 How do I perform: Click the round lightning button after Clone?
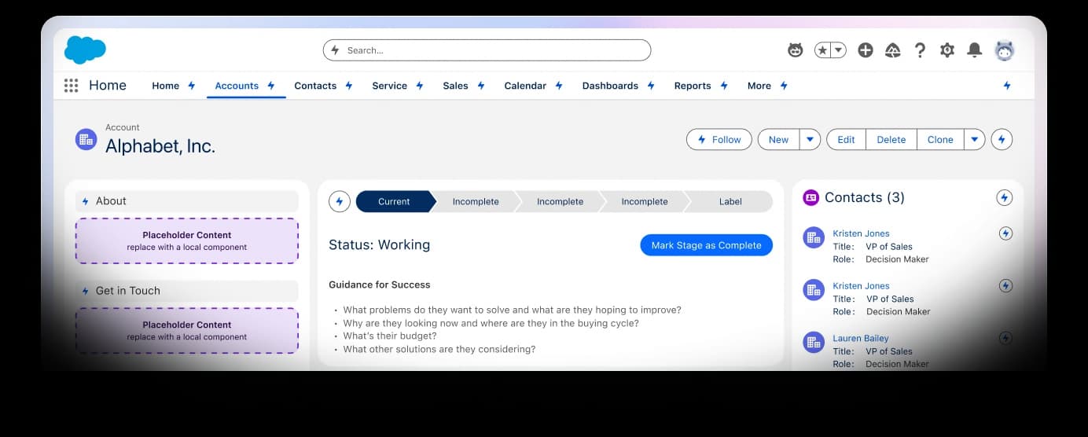[x=1002, y=139]
